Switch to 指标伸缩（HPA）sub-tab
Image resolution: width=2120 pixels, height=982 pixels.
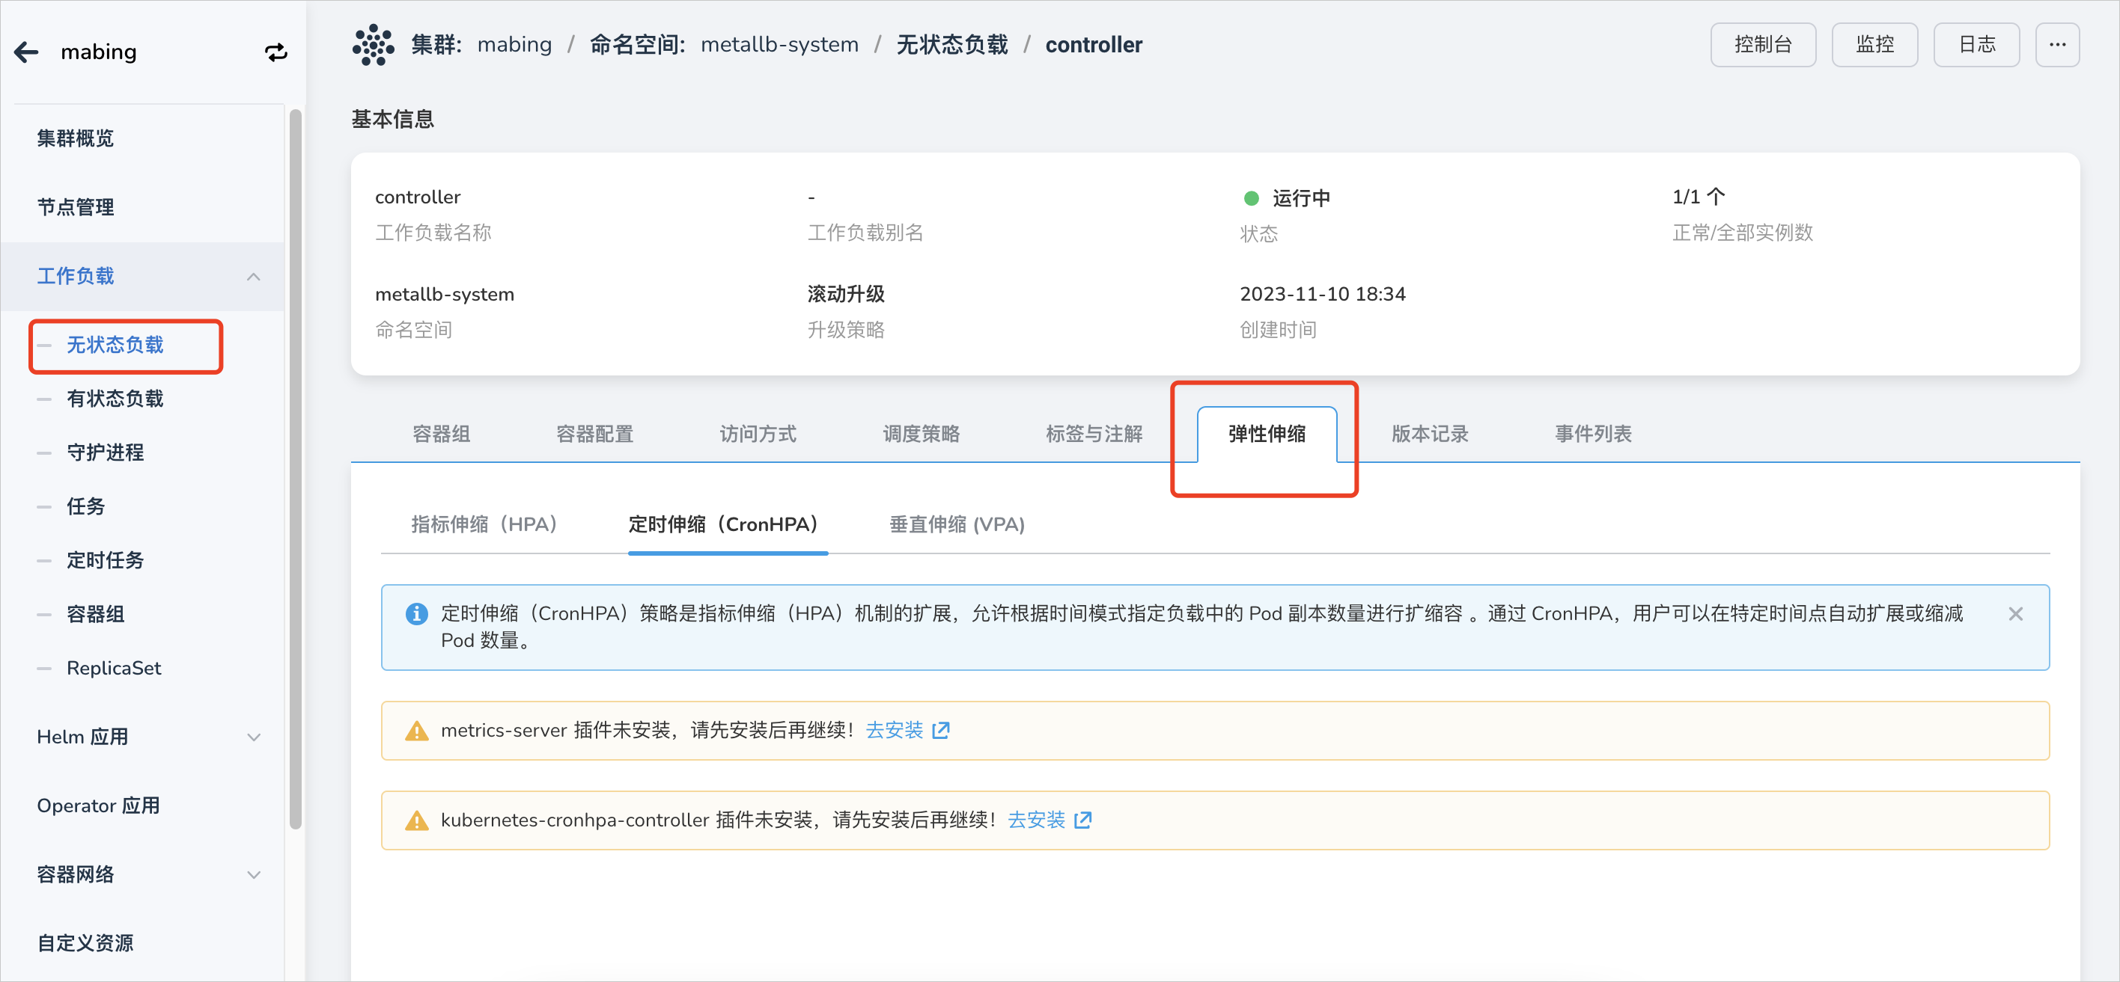486,524
